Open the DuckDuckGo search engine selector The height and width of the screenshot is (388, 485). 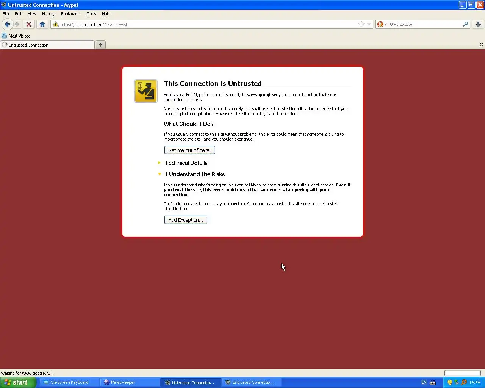pos(382,24)
